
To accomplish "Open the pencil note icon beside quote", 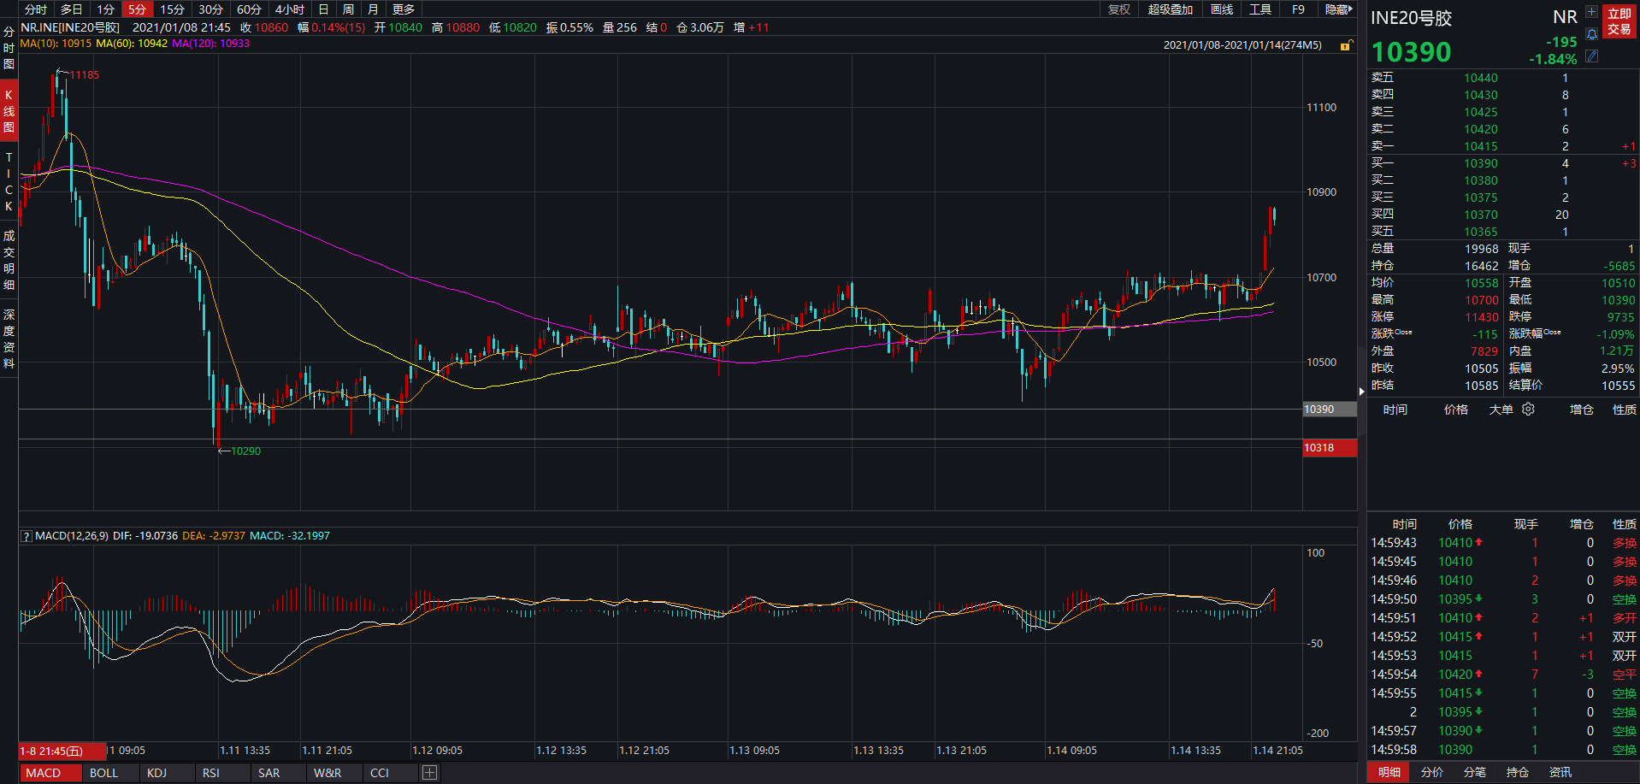I will (x=1591, y=56).
